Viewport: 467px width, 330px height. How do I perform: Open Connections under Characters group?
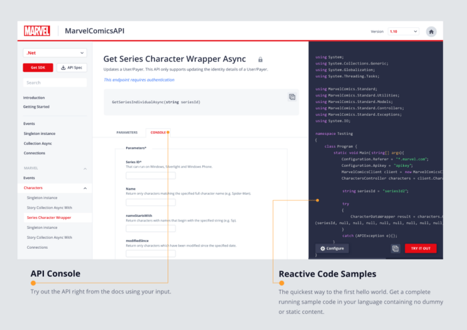tap(37, 247)
